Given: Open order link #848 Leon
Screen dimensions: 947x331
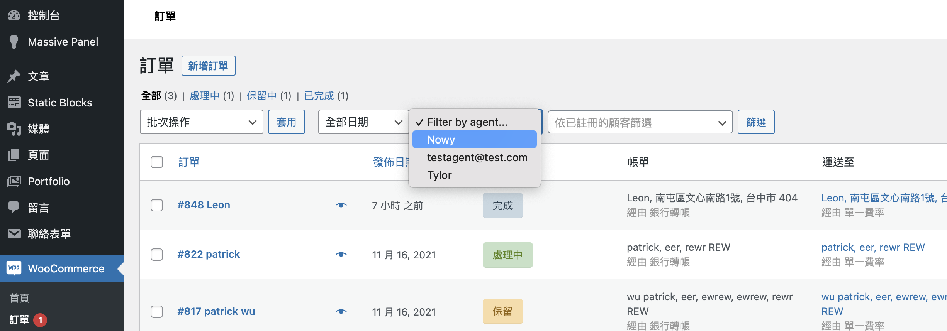Looking at the screenshot, I should [x=204, y=205].
